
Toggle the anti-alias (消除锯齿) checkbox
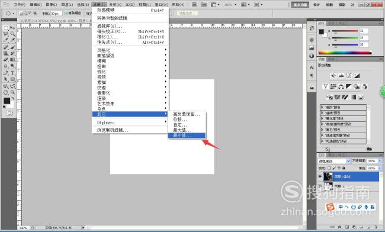click(66, 13)
